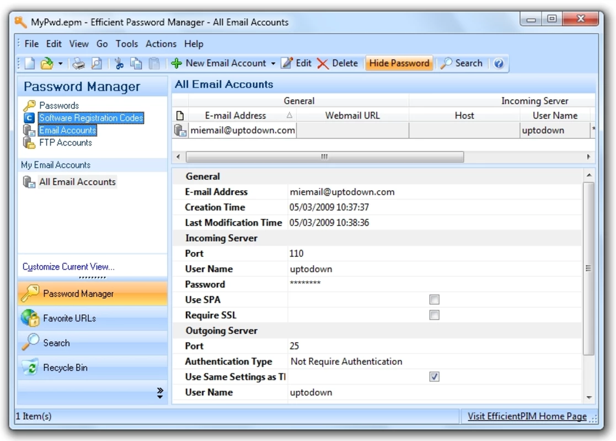Select the miemail@uptodown.com row in the list
This screenshot has height=441, width=616.
click(384, 130)
